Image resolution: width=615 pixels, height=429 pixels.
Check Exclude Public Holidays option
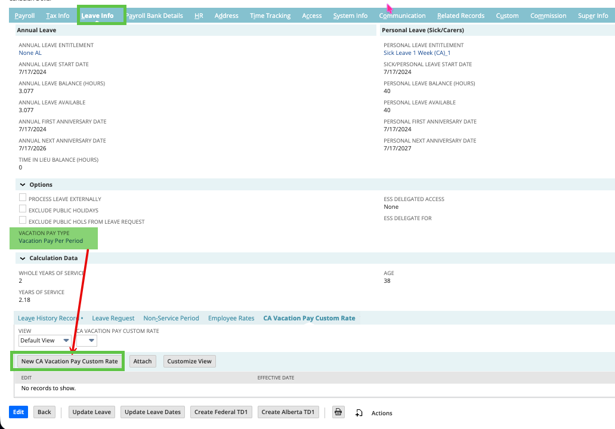pos(23,209)
